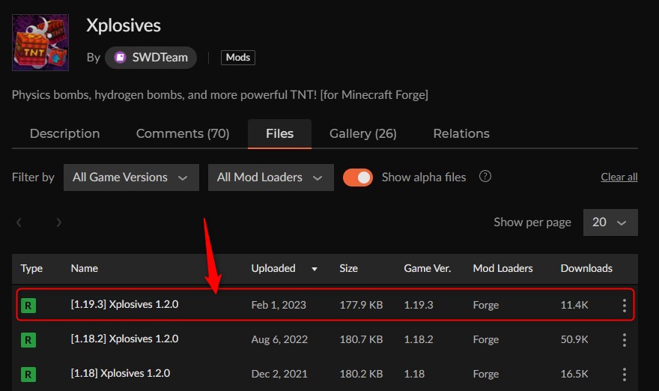Screen dimensions: 659x391
Task: Sort files by Uploaded column
Action: coord(273,268)
